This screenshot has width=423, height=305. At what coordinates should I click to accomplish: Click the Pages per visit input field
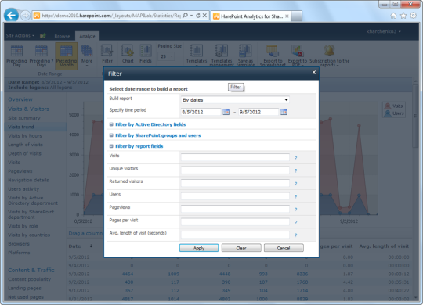pos(235,222)
